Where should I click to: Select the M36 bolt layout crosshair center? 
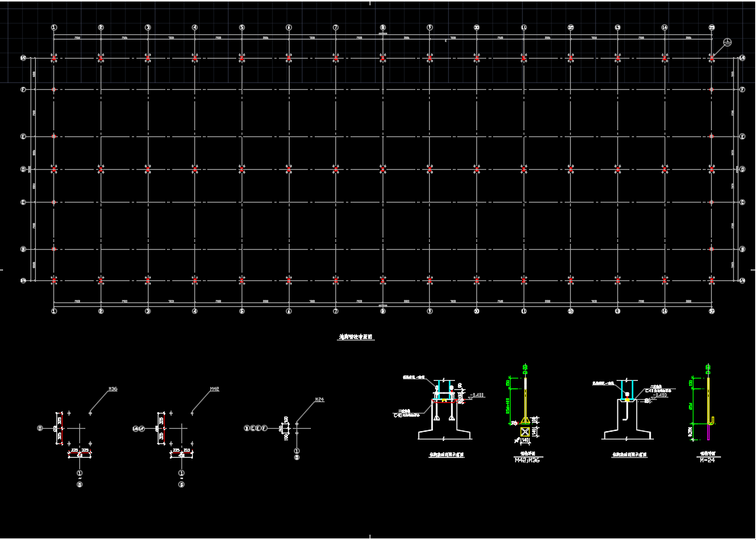point(80,428)
